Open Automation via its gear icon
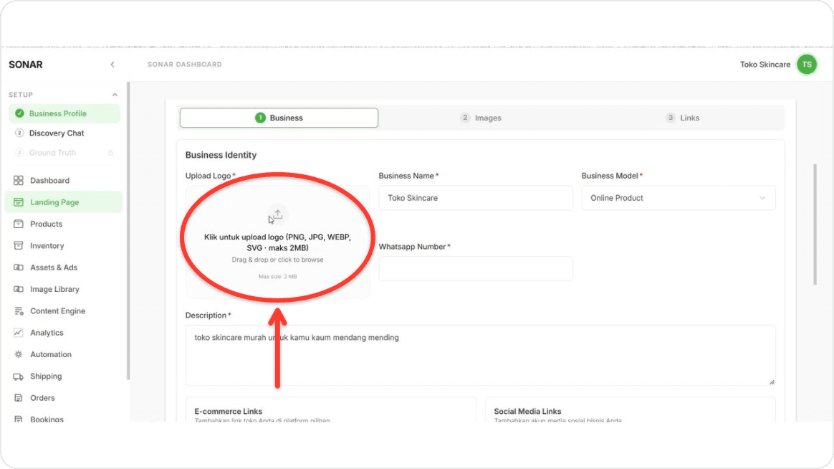The width and height of the screenshot is (834, 469). tap(19, 354)
